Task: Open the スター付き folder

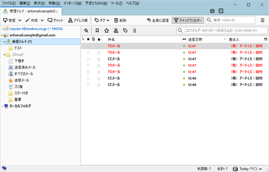Action: (x=21, y=93)
